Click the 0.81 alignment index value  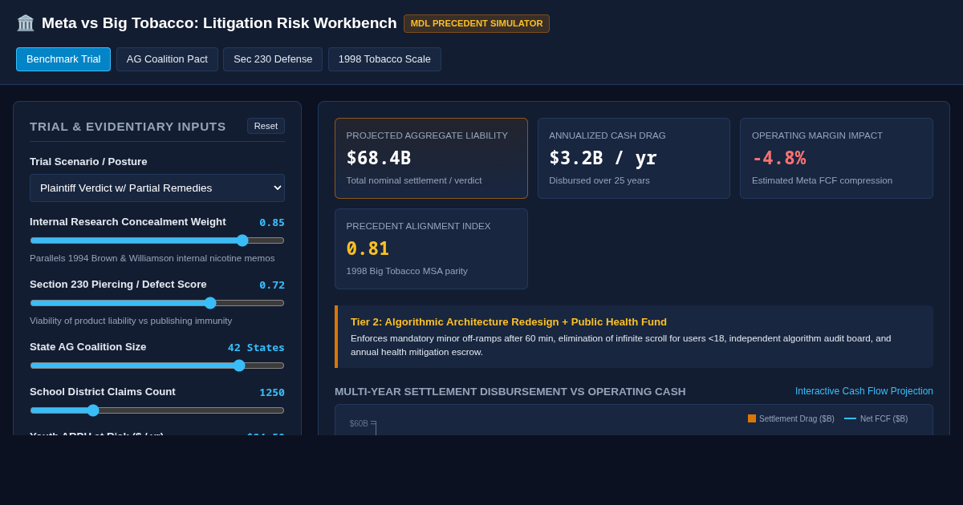[x=368, y=248]
